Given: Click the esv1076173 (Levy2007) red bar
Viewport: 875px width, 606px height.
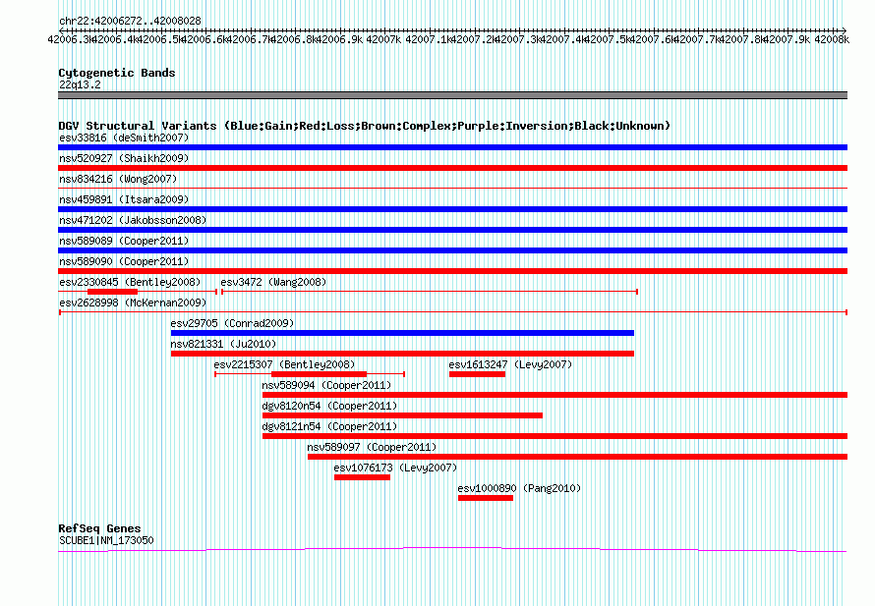Looking at the screenshot, I should [x=362, y=477].
